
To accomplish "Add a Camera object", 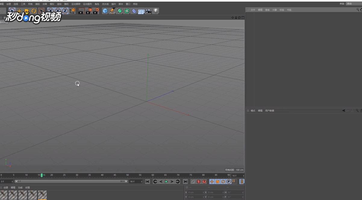I will coord(148,11).
